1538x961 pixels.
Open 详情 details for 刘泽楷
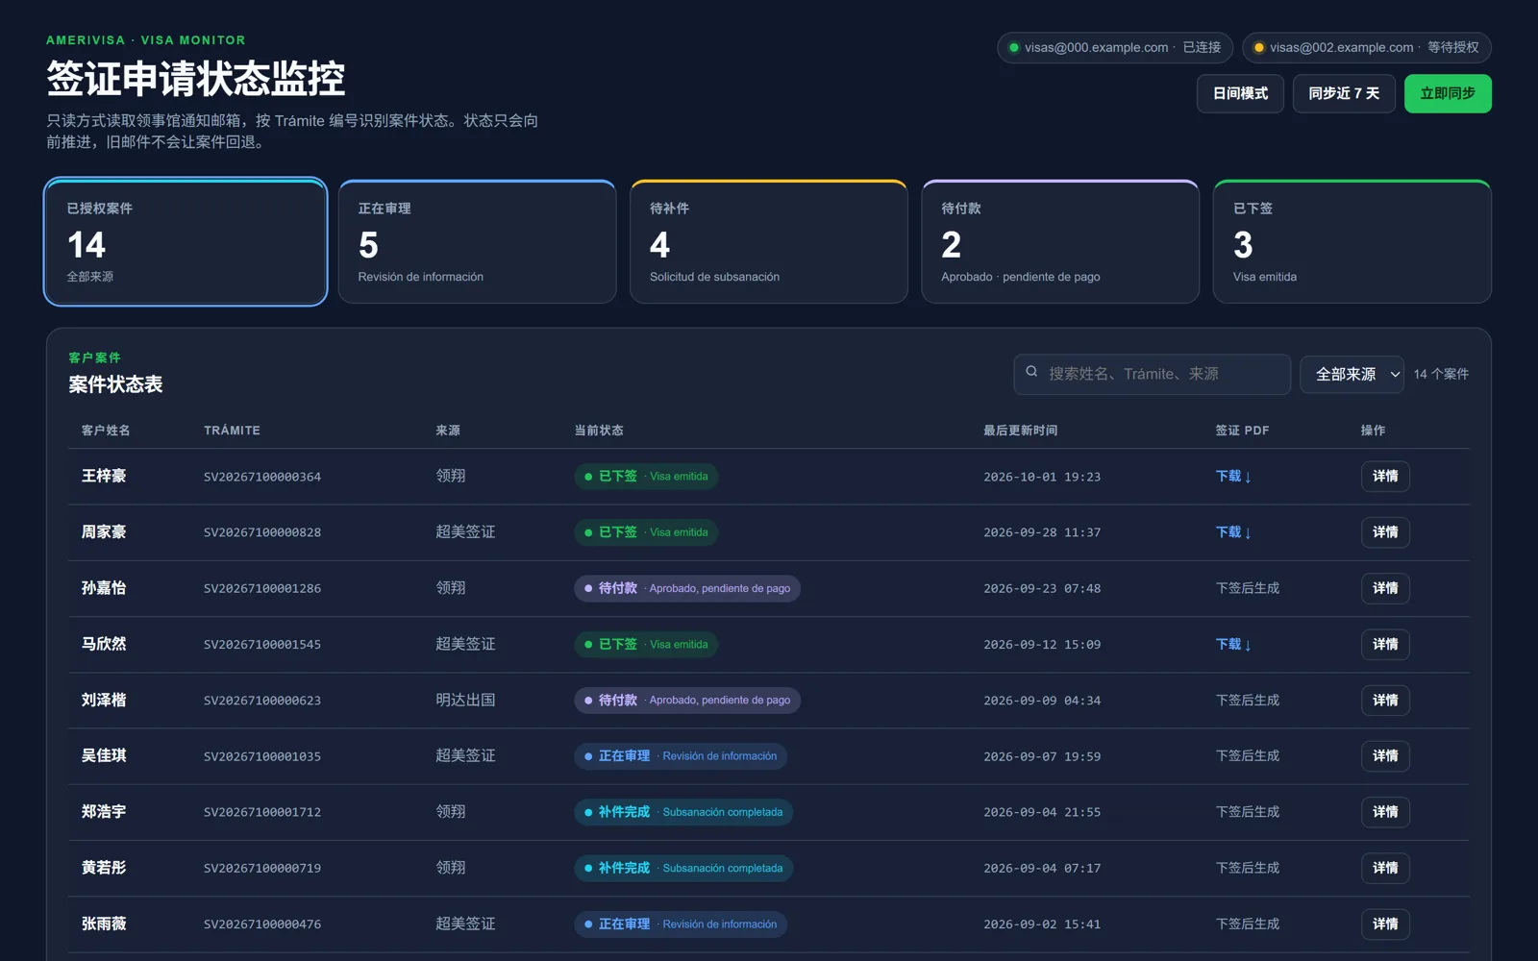tap(1385, 701)
